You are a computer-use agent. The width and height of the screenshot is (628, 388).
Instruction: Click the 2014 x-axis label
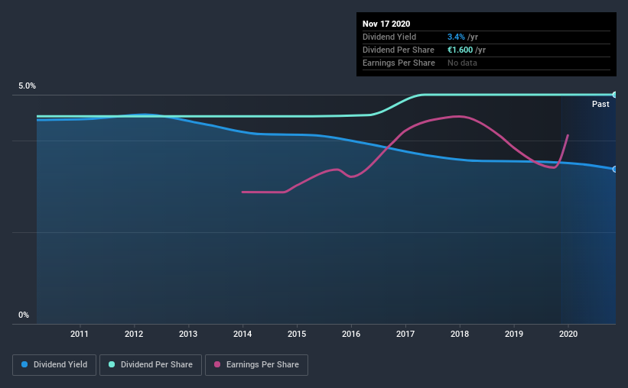click(x=242, y=334)
